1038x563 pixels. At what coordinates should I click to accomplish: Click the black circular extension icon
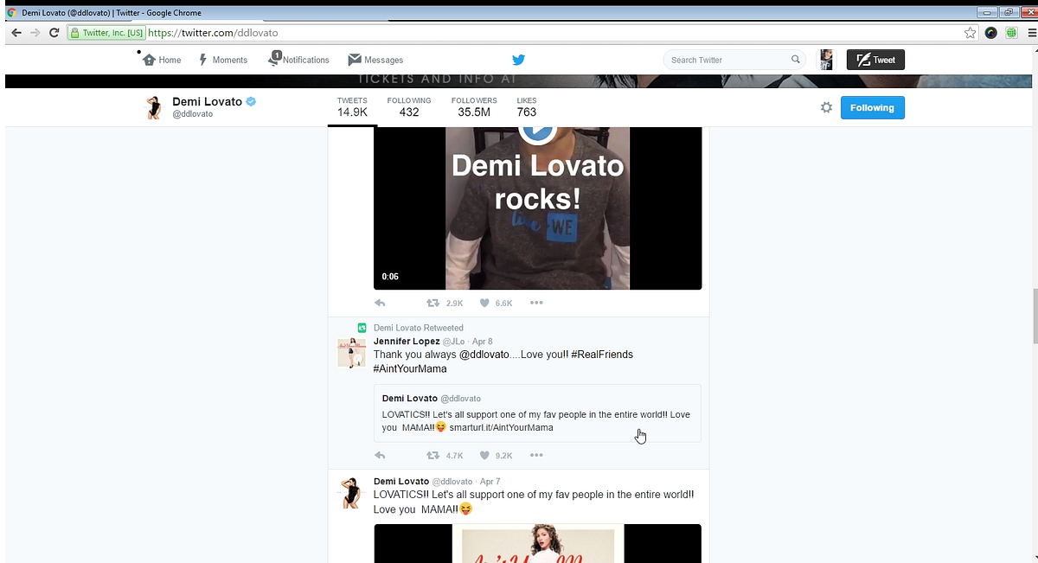coord(991,33)
